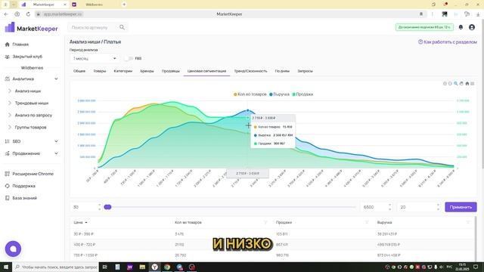Switch to the Продавцы tab

[x=171, y=71]
